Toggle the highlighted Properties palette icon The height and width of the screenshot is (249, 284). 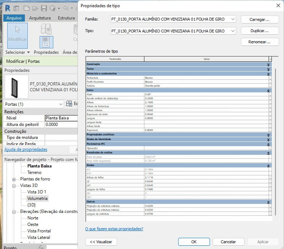click(46, 42)
